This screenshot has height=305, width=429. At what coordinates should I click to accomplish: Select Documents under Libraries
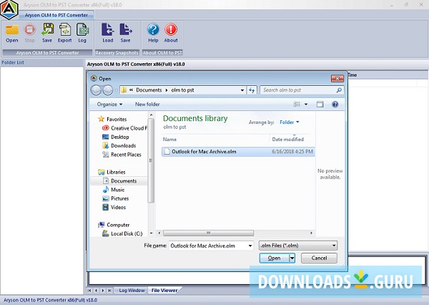pos(119,181)
